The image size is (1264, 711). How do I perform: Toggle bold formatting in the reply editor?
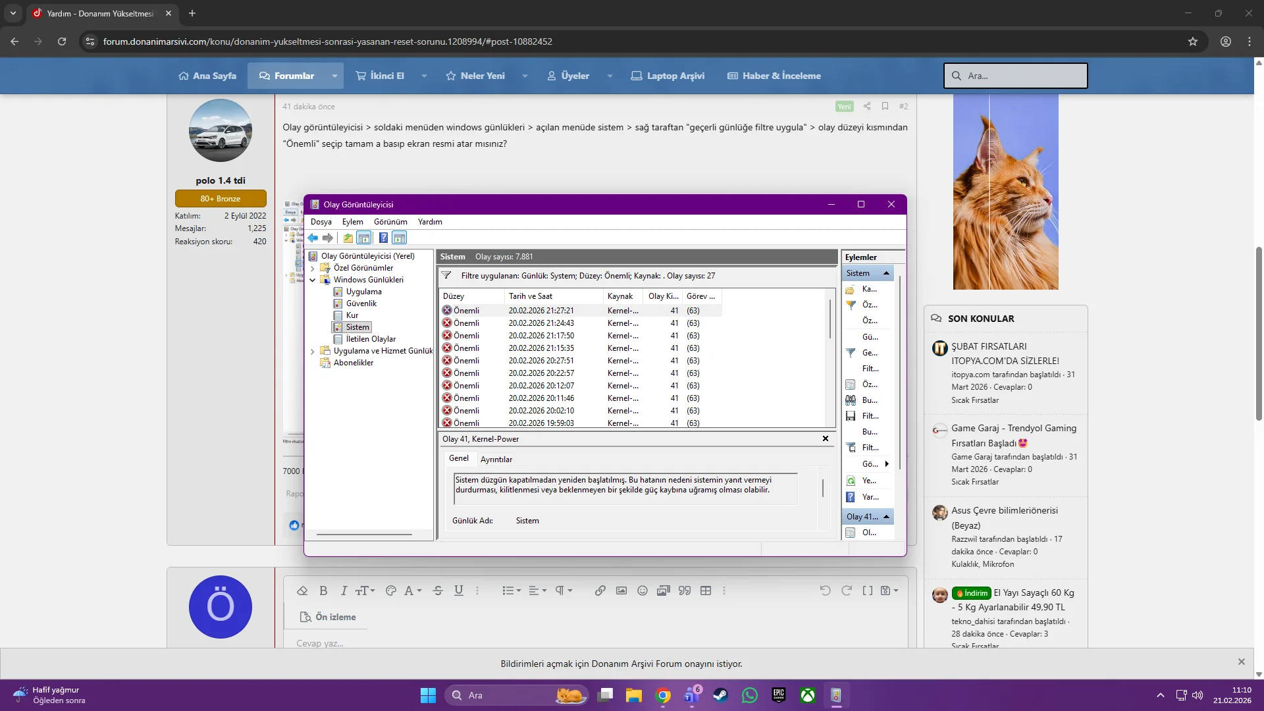[323, 591]
